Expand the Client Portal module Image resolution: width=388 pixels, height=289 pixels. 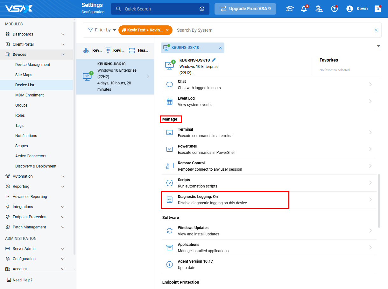click(x=63, y=44)
